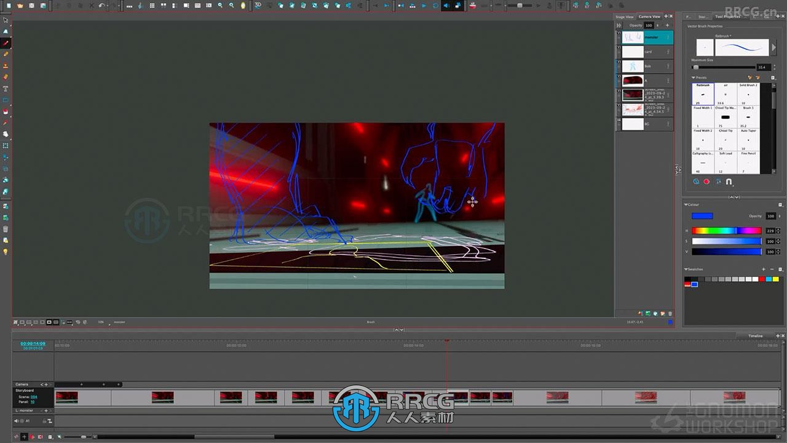Click the Maximum Size value field

coord(763,67)
